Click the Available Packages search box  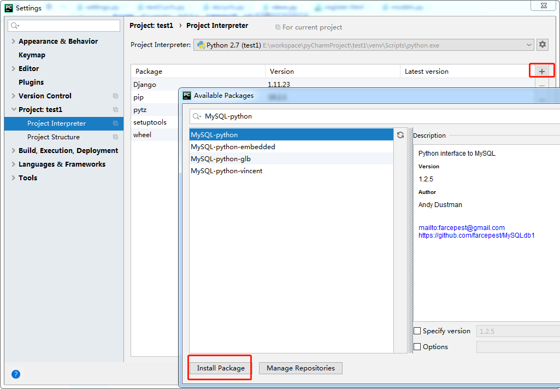[375, 116]
